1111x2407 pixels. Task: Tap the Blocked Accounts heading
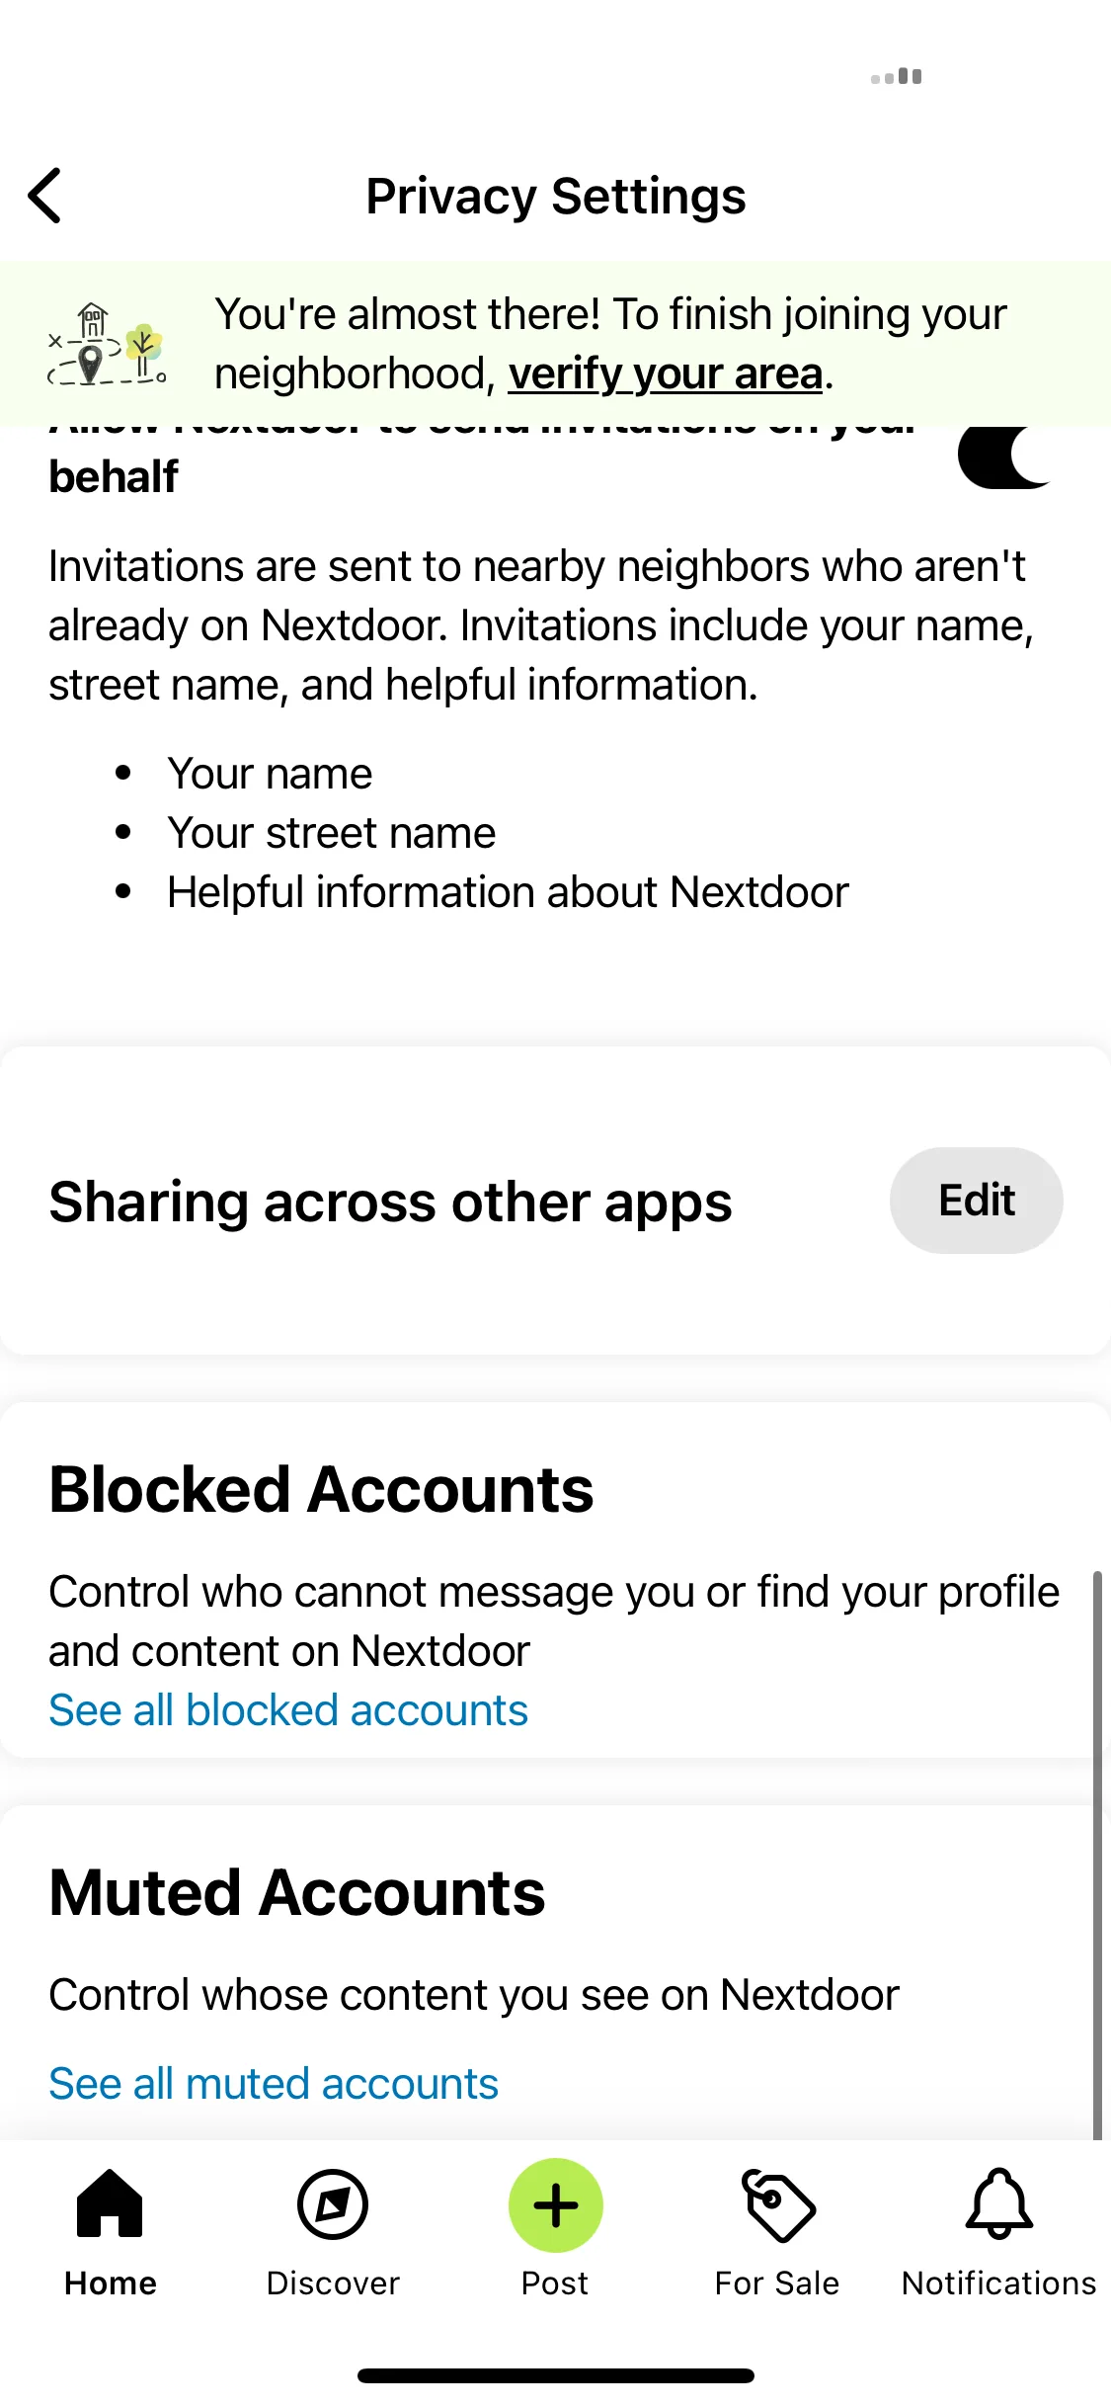[x=321, y=1488]
